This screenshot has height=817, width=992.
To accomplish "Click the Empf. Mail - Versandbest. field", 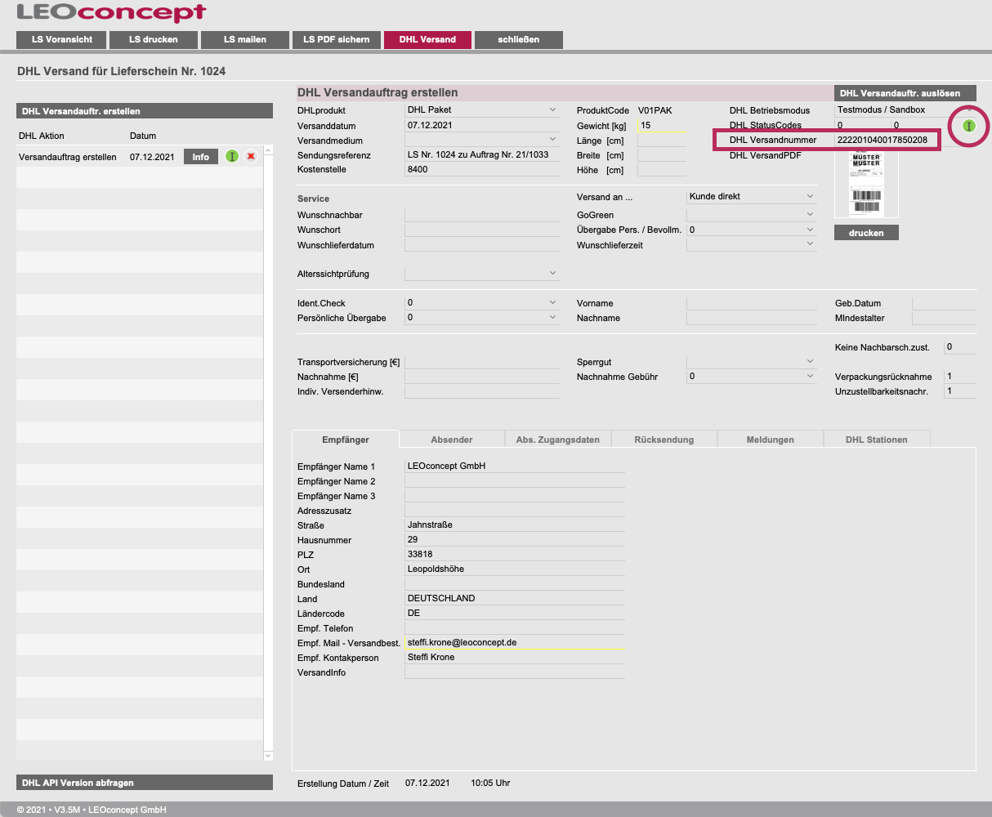I will 515,642.
